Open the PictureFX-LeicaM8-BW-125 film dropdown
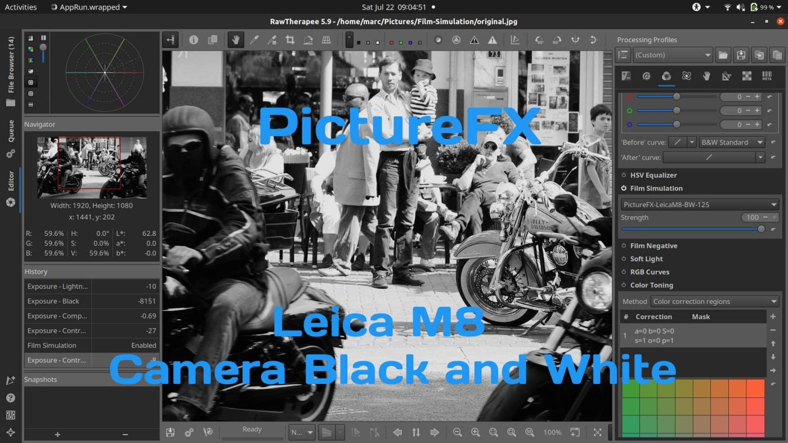This screenshot has width=788, height=443. click(700, 204)
